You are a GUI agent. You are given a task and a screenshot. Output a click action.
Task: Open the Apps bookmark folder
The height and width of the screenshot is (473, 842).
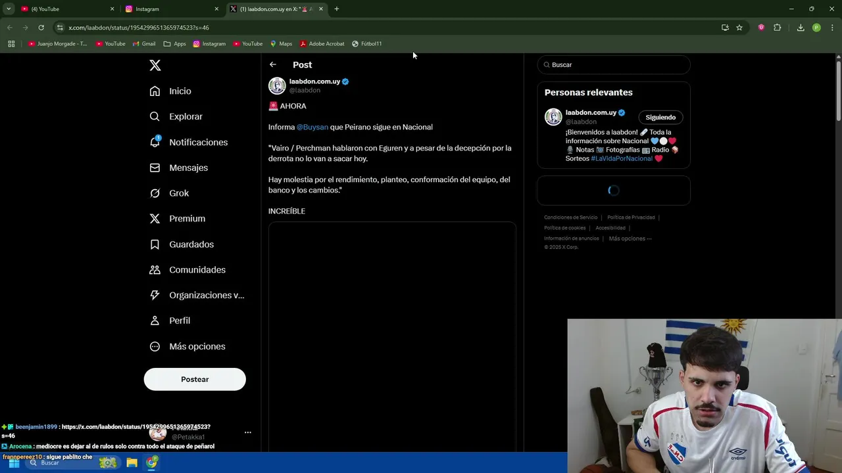[x=174, y=44]
